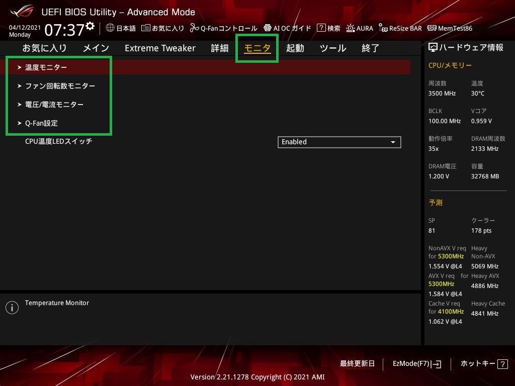Click the 35x ratio value
The height and width of the screenshot is (386, 515).
433,149
